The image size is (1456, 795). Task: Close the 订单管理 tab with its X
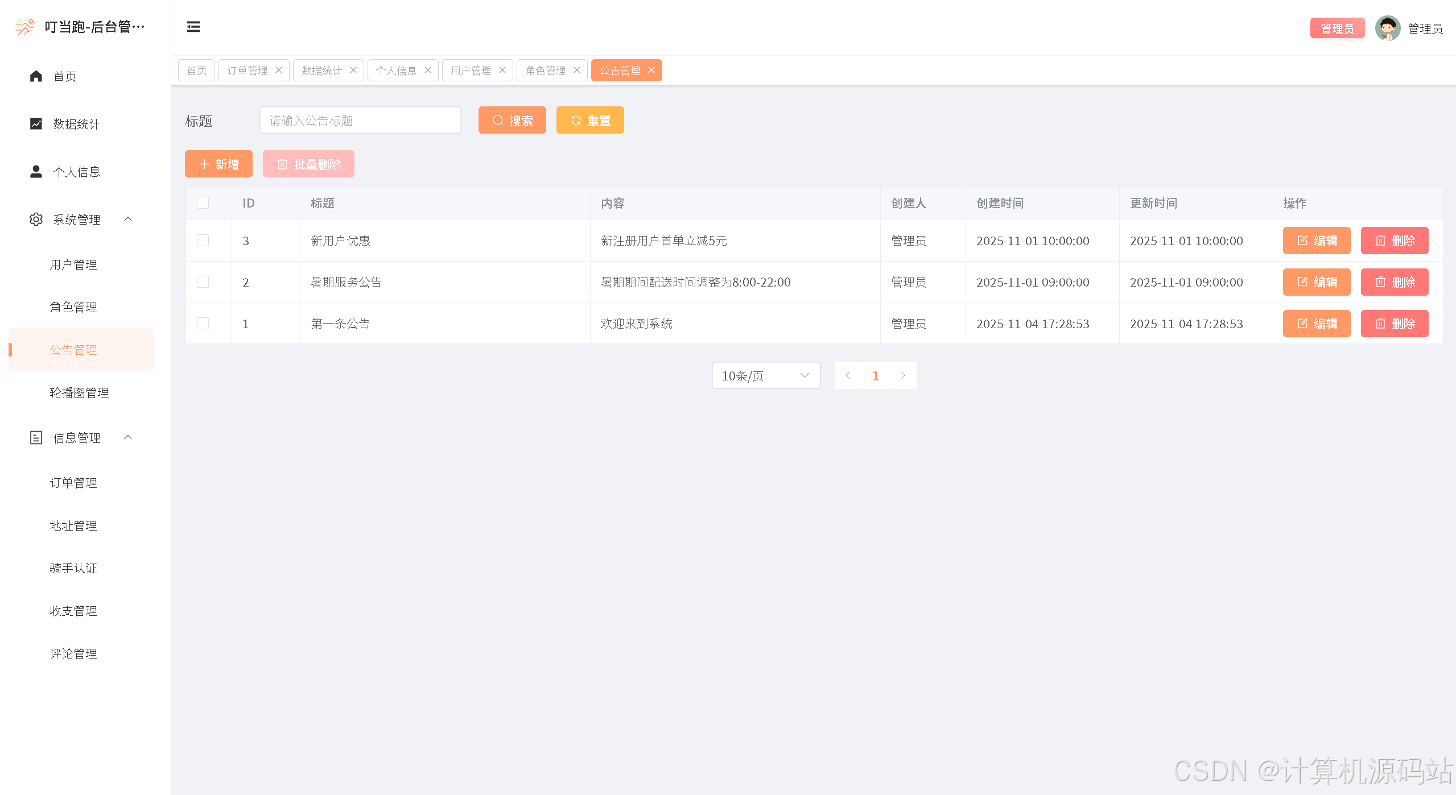pos(279,70)
